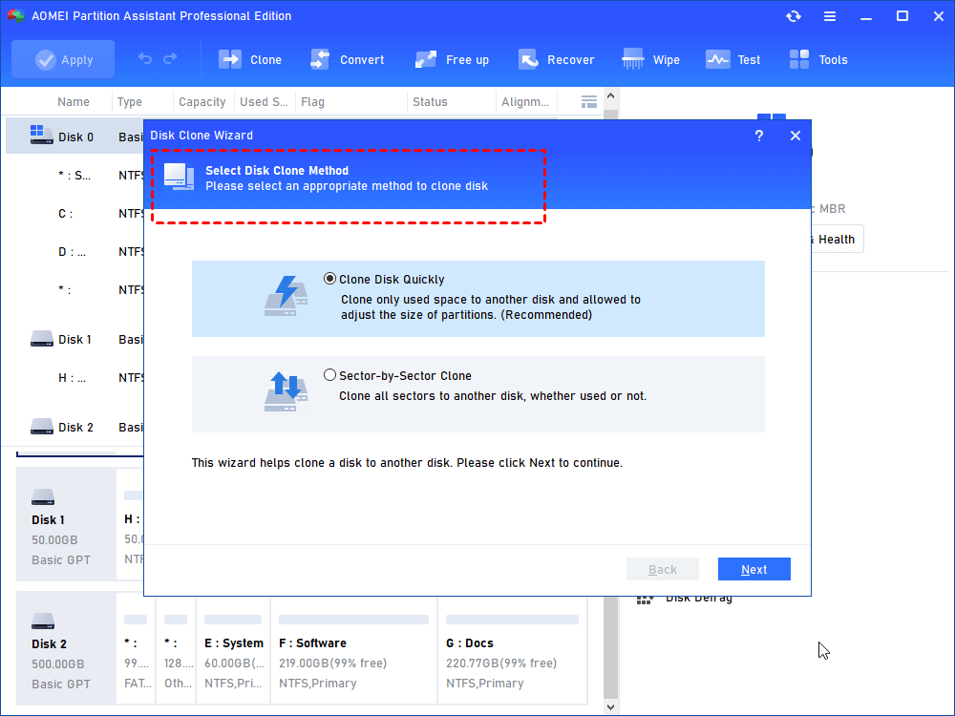Screen dimensions: 955x716
Task: Select Clone Disk Quickly radio button
Action: (x=329, y=279)
